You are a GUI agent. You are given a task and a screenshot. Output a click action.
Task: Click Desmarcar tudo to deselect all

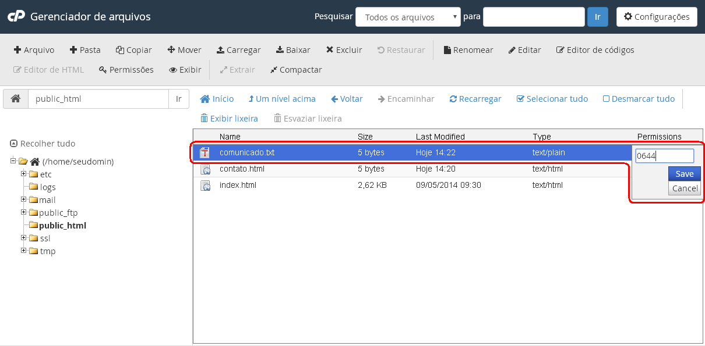click(639, 99)
